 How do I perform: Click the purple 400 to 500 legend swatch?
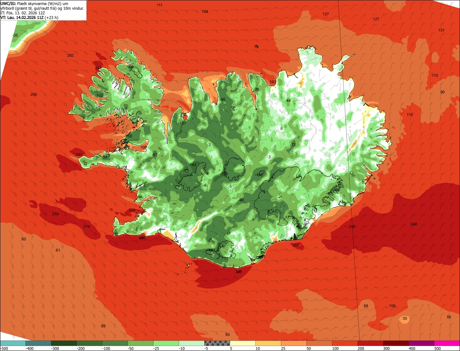tap(422, 343)
